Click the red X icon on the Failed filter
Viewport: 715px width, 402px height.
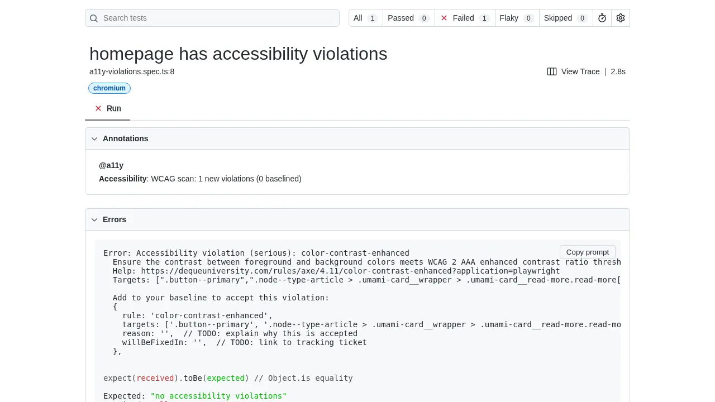444,18
